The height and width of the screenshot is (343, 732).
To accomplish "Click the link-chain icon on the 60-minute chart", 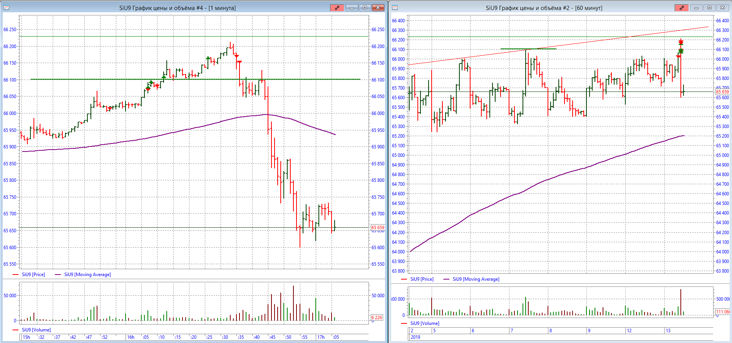I will pyautogui.click(x=682, y=8).
